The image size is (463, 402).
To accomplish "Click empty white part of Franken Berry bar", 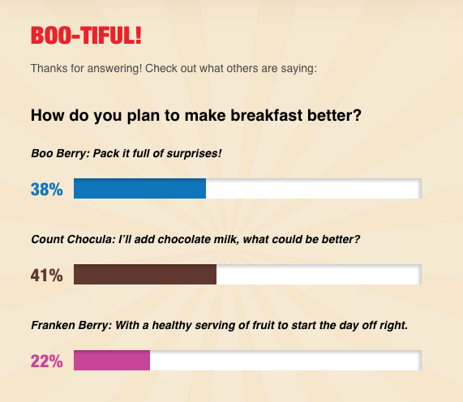I will [285, 360].
